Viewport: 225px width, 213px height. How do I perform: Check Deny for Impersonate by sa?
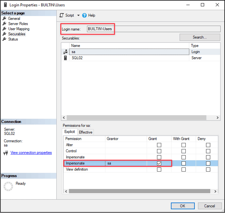pos(208,163)
